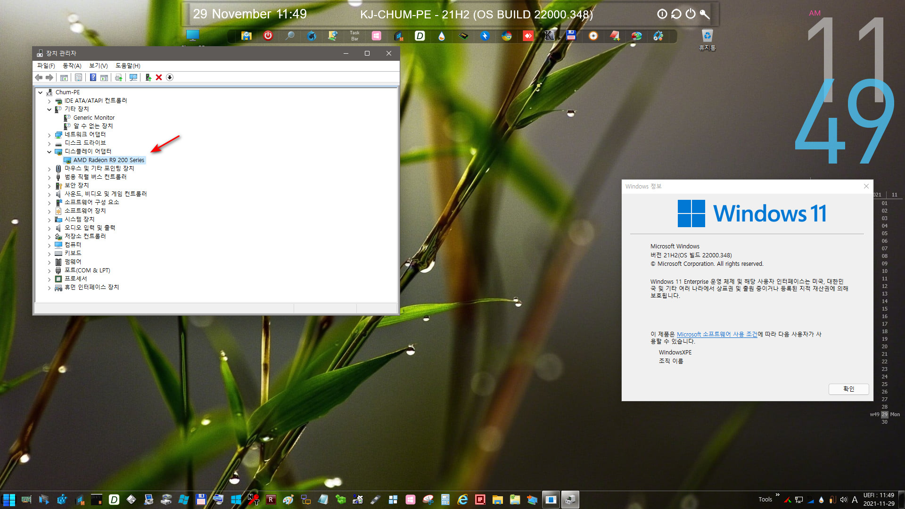Image resolution: width=905 pixels, height=509 pixels.
Task: Click the K icon in top dock
Action: click(549, 35)
